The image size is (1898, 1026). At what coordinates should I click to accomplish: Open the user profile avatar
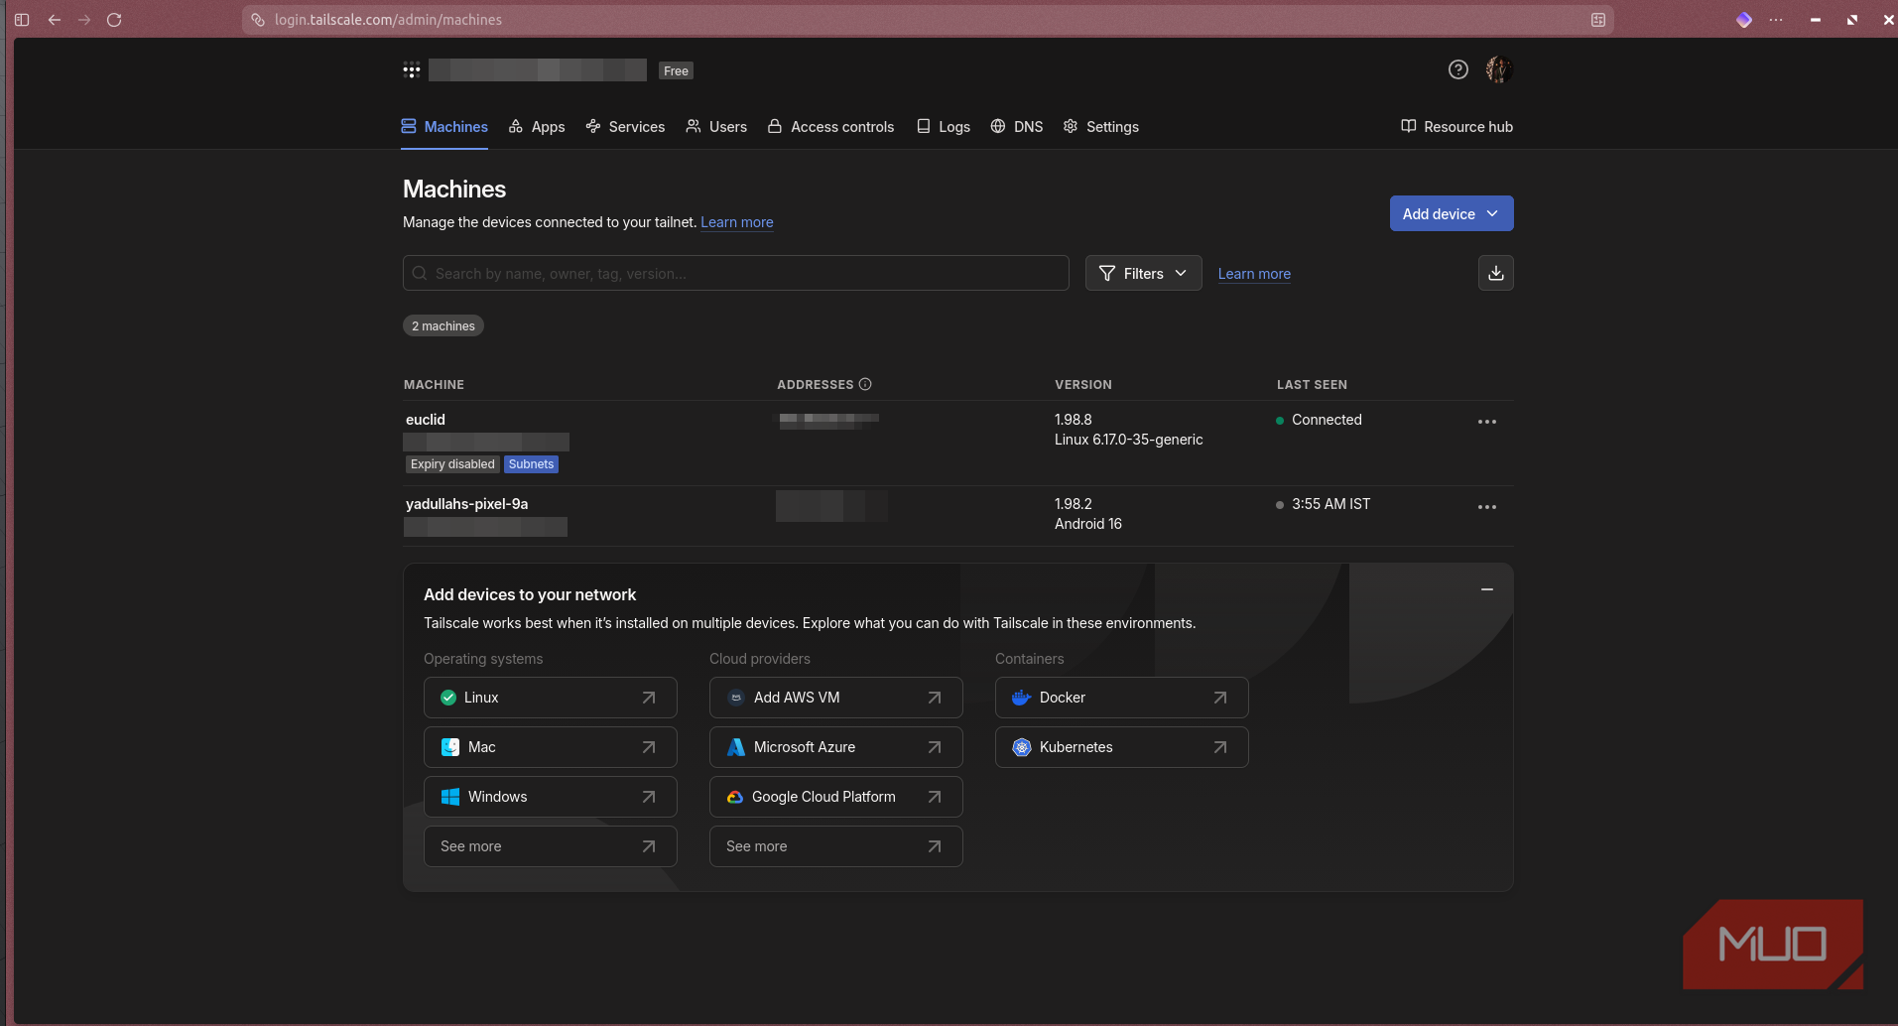1498,69
